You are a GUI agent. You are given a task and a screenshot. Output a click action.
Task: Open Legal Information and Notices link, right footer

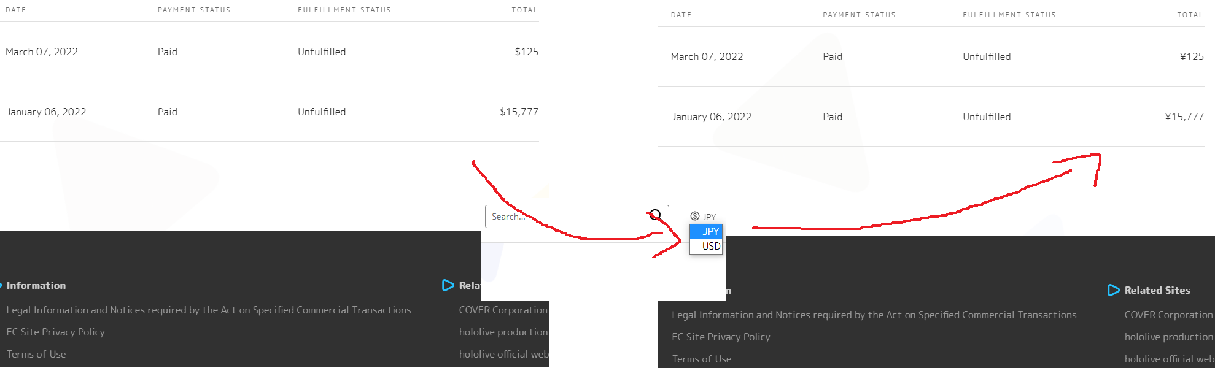(874, 315)
